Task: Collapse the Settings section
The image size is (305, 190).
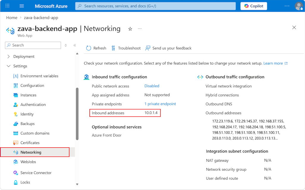Action: (x=20, y=66)
